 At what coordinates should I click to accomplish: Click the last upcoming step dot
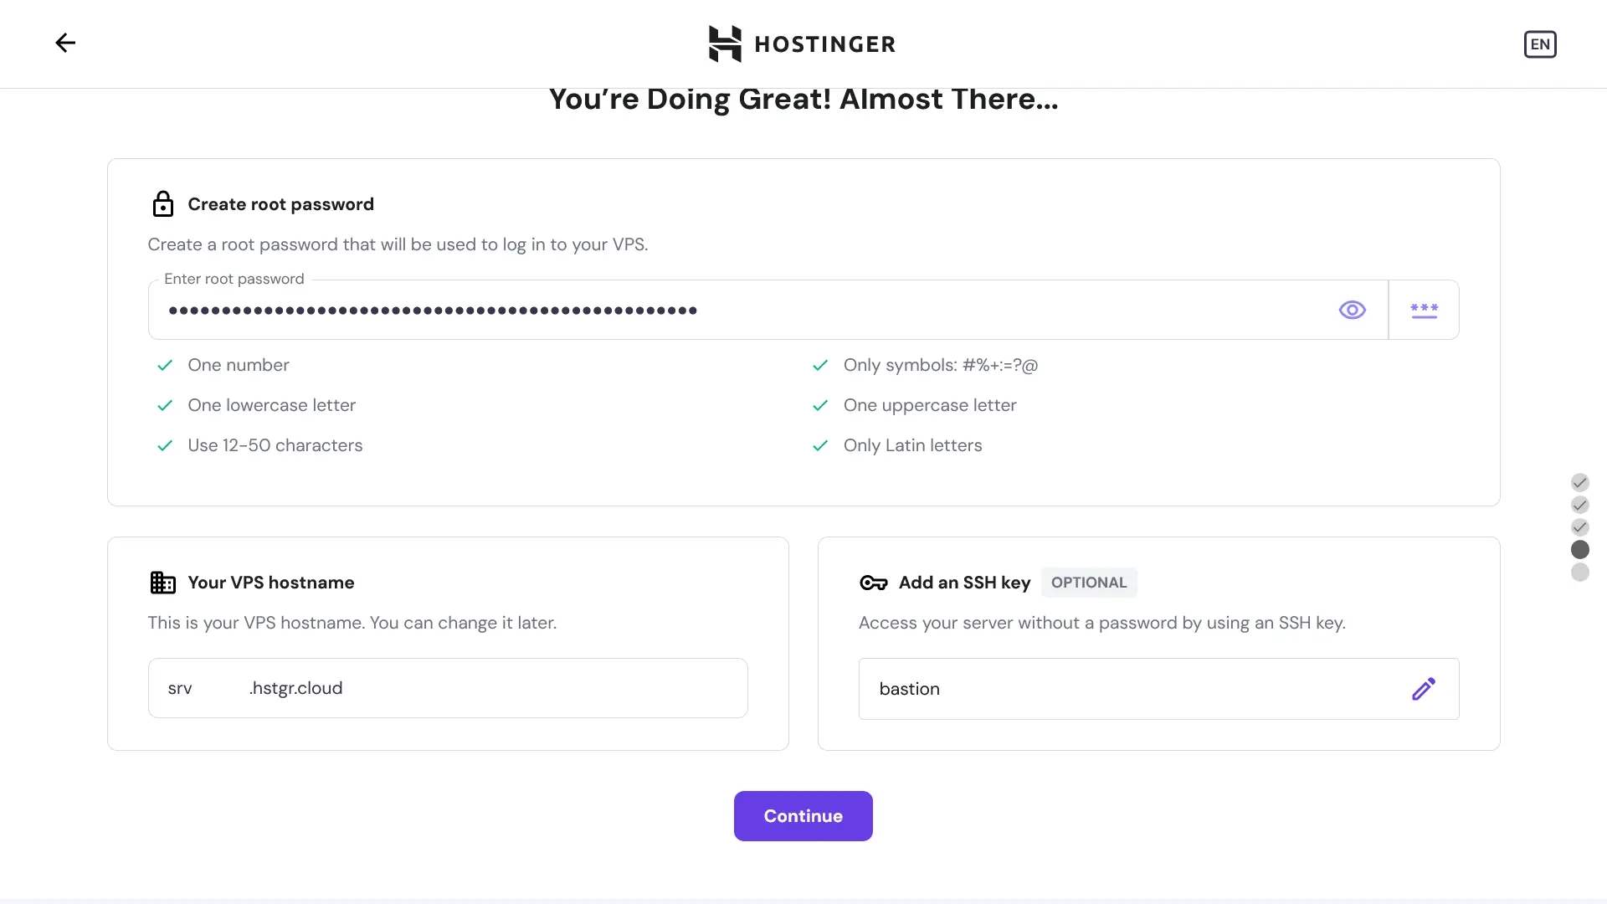point(1579,573)
